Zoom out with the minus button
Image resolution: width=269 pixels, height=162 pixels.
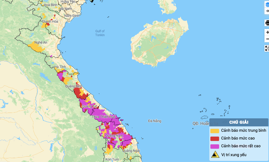267,39
